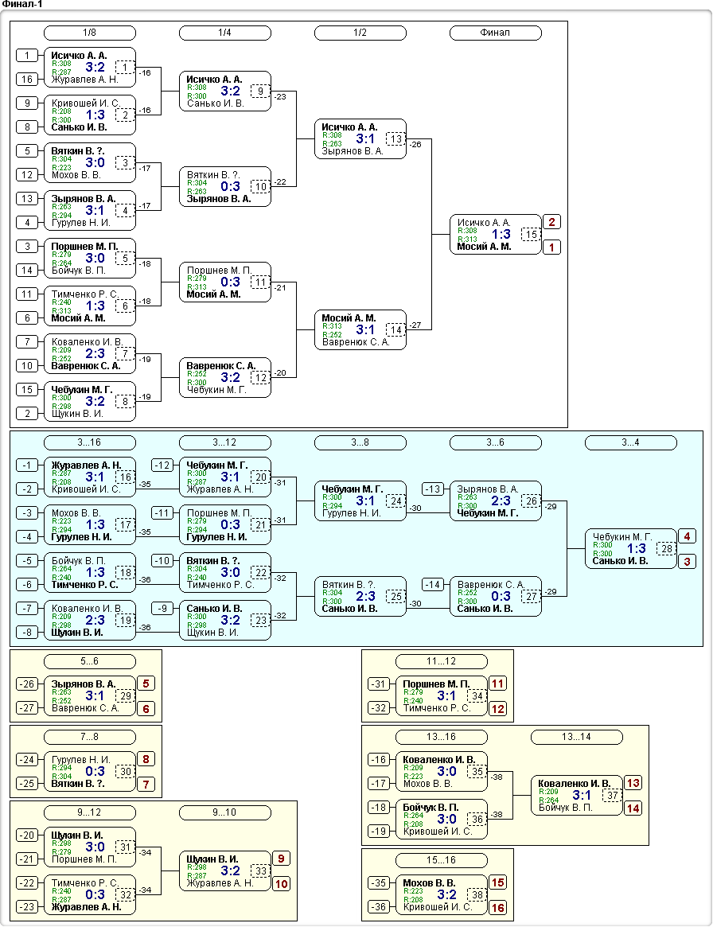Open semifinal Мосий vs Вавренюк 3:1
The height and width of the screenshot is (927, 713).
point(360,330)
